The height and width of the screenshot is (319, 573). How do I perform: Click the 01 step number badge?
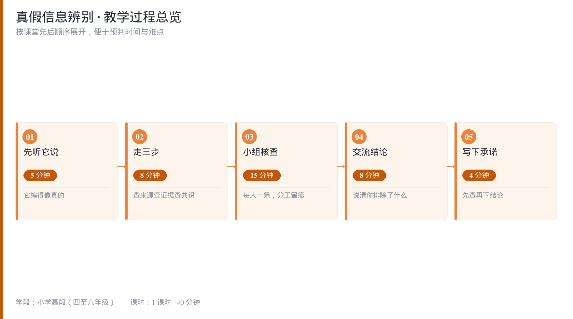point(30,137)
